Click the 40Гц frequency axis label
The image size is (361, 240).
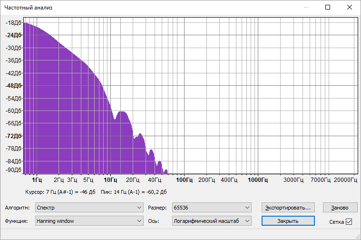[x=155, y=180]
